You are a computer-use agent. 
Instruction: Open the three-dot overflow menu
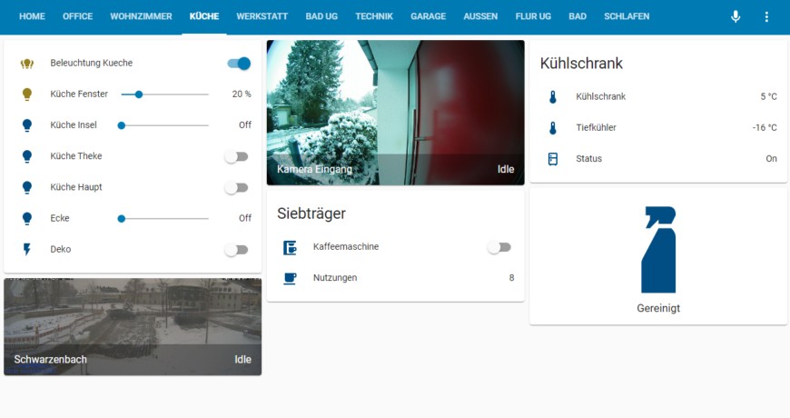(766, 17)
